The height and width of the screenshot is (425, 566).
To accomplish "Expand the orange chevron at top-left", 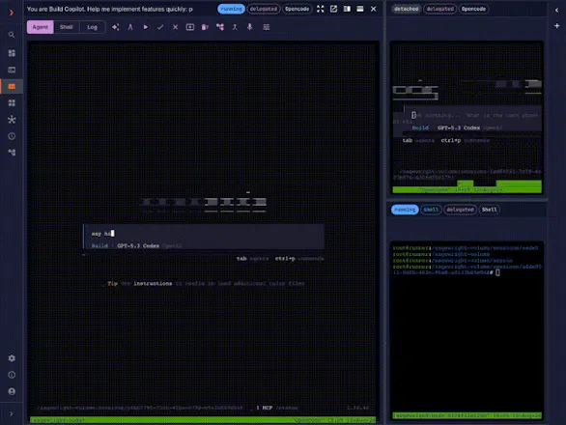I will point(12,13).
